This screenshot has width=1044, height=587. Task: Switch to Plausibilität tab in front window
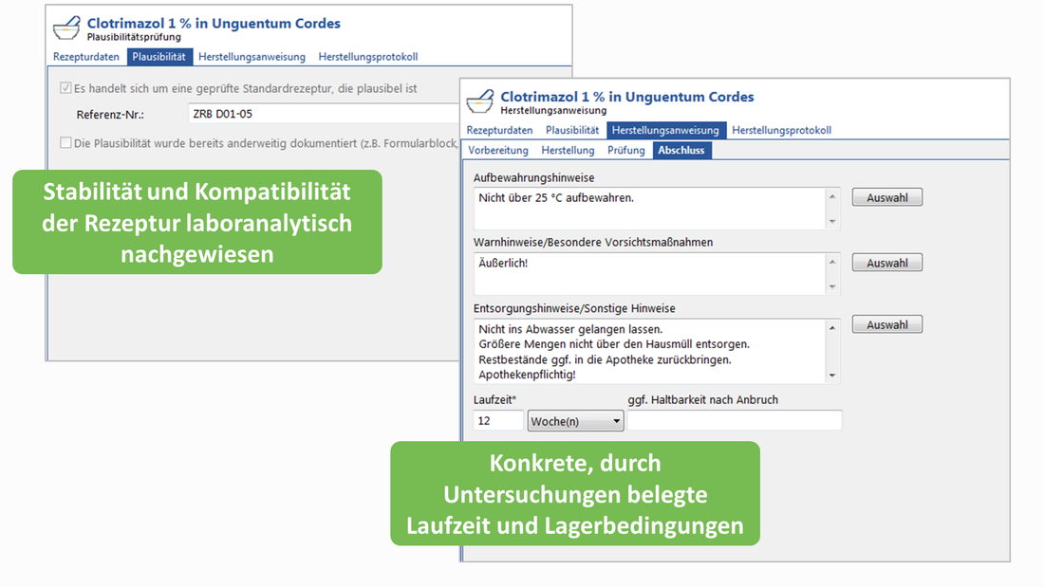(572, 130)
